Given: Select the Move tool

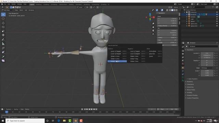Looking at the screenshot, I should [3, 23].
